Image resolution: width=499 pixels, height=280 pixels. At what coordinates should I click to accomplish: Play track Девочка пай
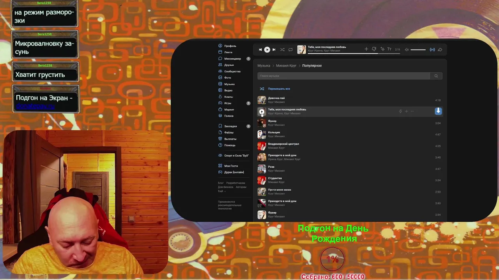[x=350, y=100]
